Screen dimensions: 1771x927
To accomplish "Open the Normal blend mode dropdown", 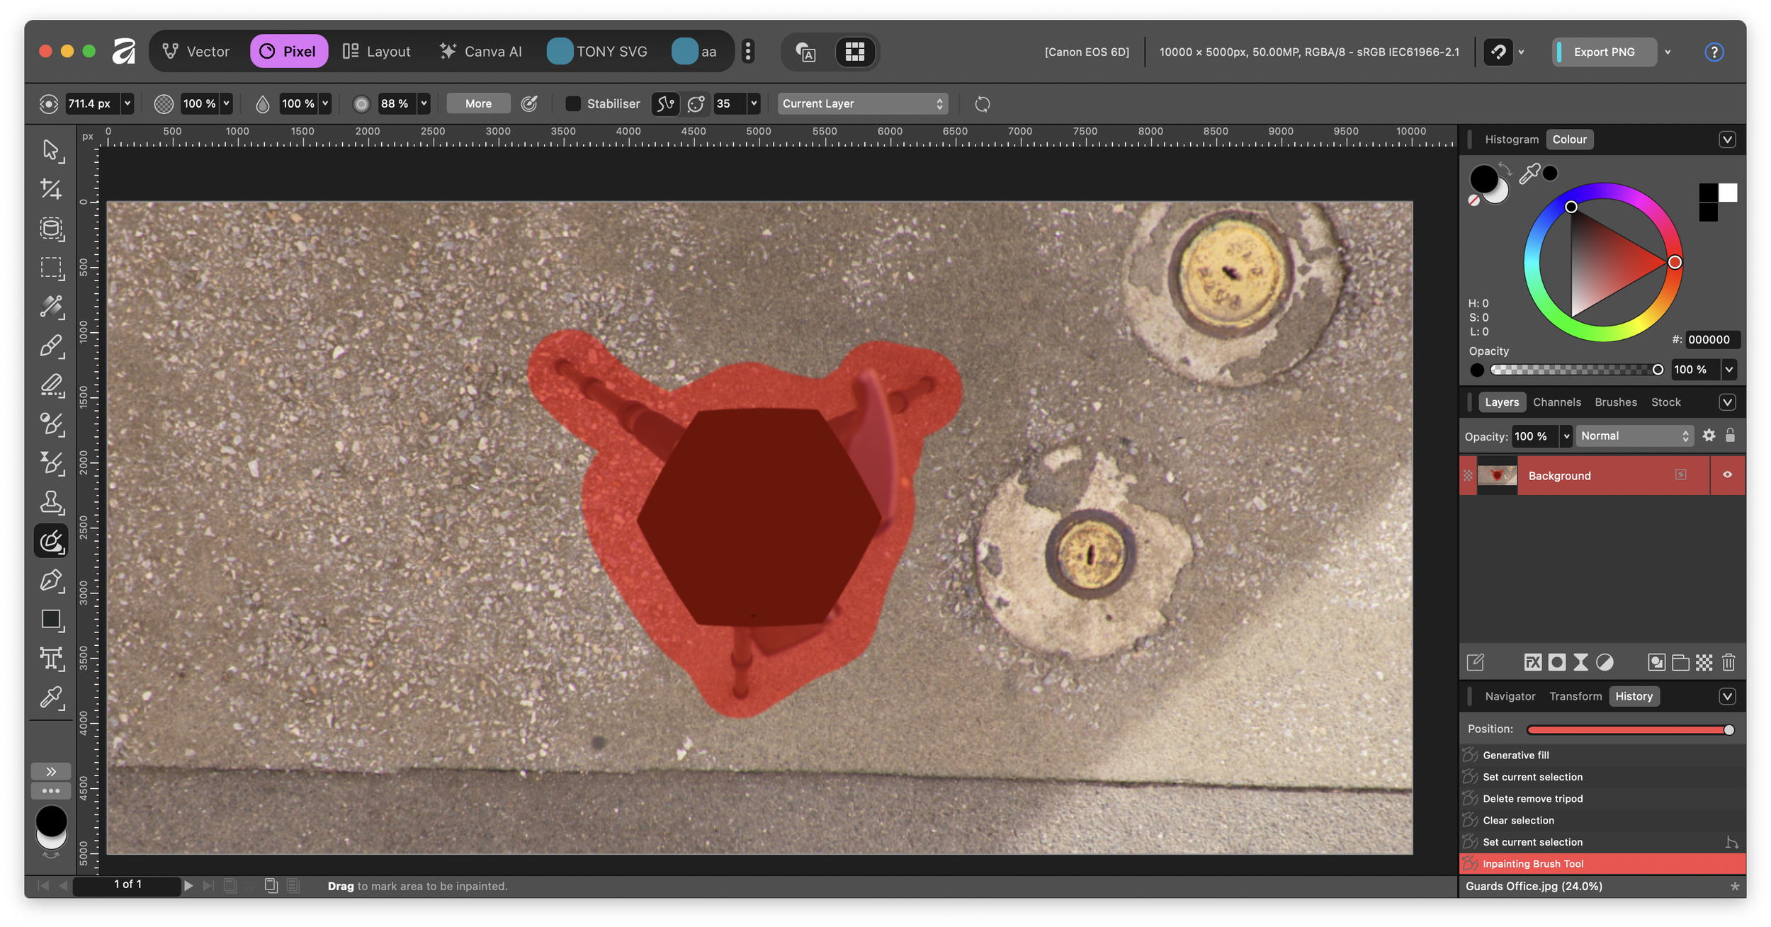I will (1634, 436).
